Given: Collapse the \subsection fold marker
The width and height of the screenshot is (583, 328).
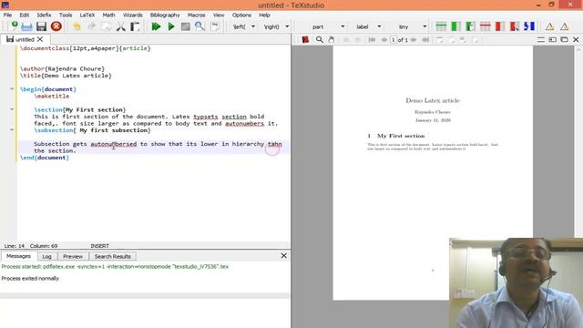Looking at the screenshot, I should tap(12, 129).
